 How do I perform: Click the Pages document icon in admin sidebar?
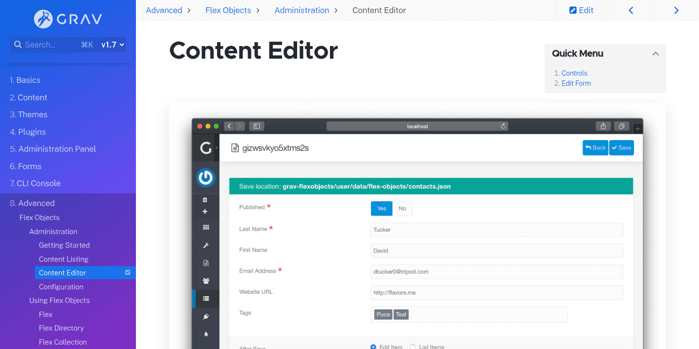pos(205,262)
